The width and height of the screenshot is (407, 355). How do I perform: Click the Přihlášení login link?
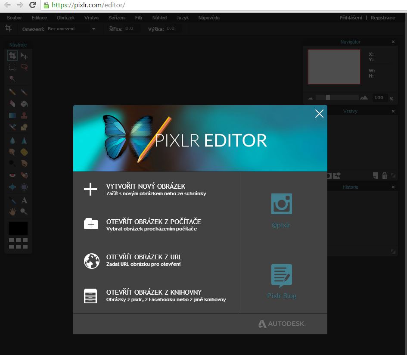coord(351,18)
